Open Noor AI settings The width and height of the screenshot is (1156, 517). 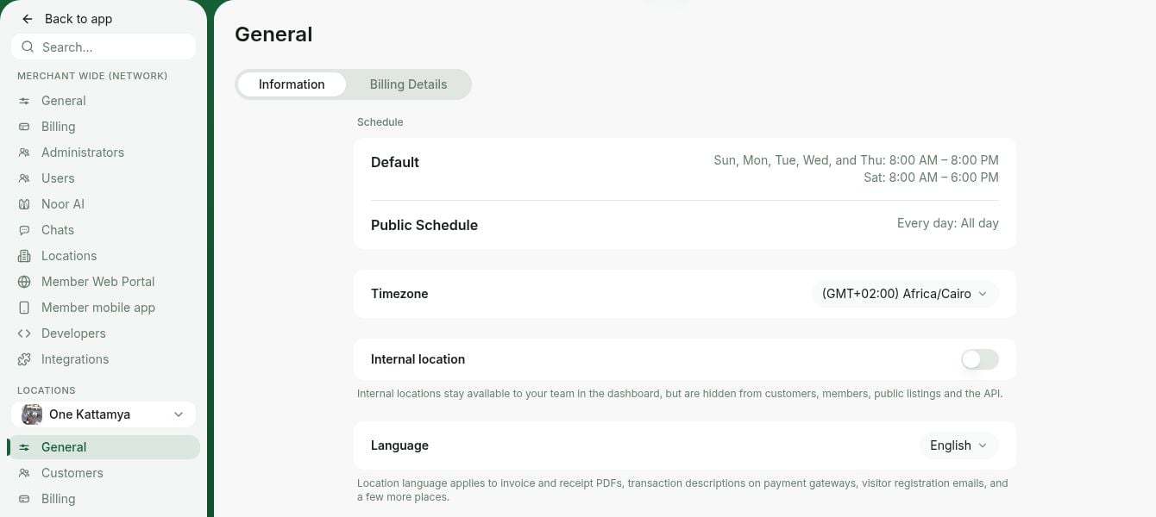(104, 204)
